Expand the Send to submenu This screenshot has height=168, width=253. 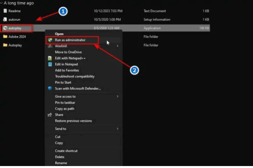pyautogui.click(x=118, y=129)
